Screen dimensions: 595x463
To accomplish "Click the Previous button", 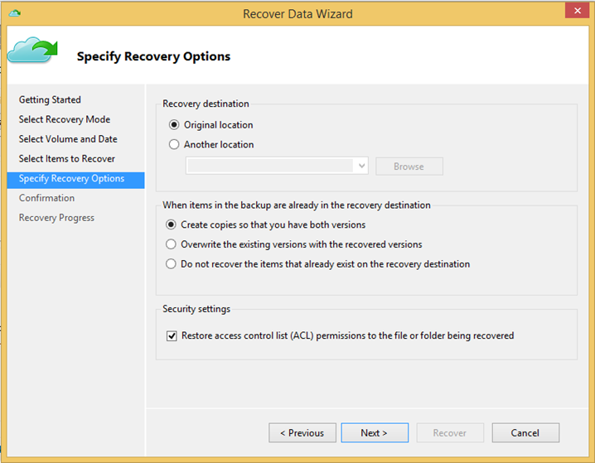I will [302, 432].
